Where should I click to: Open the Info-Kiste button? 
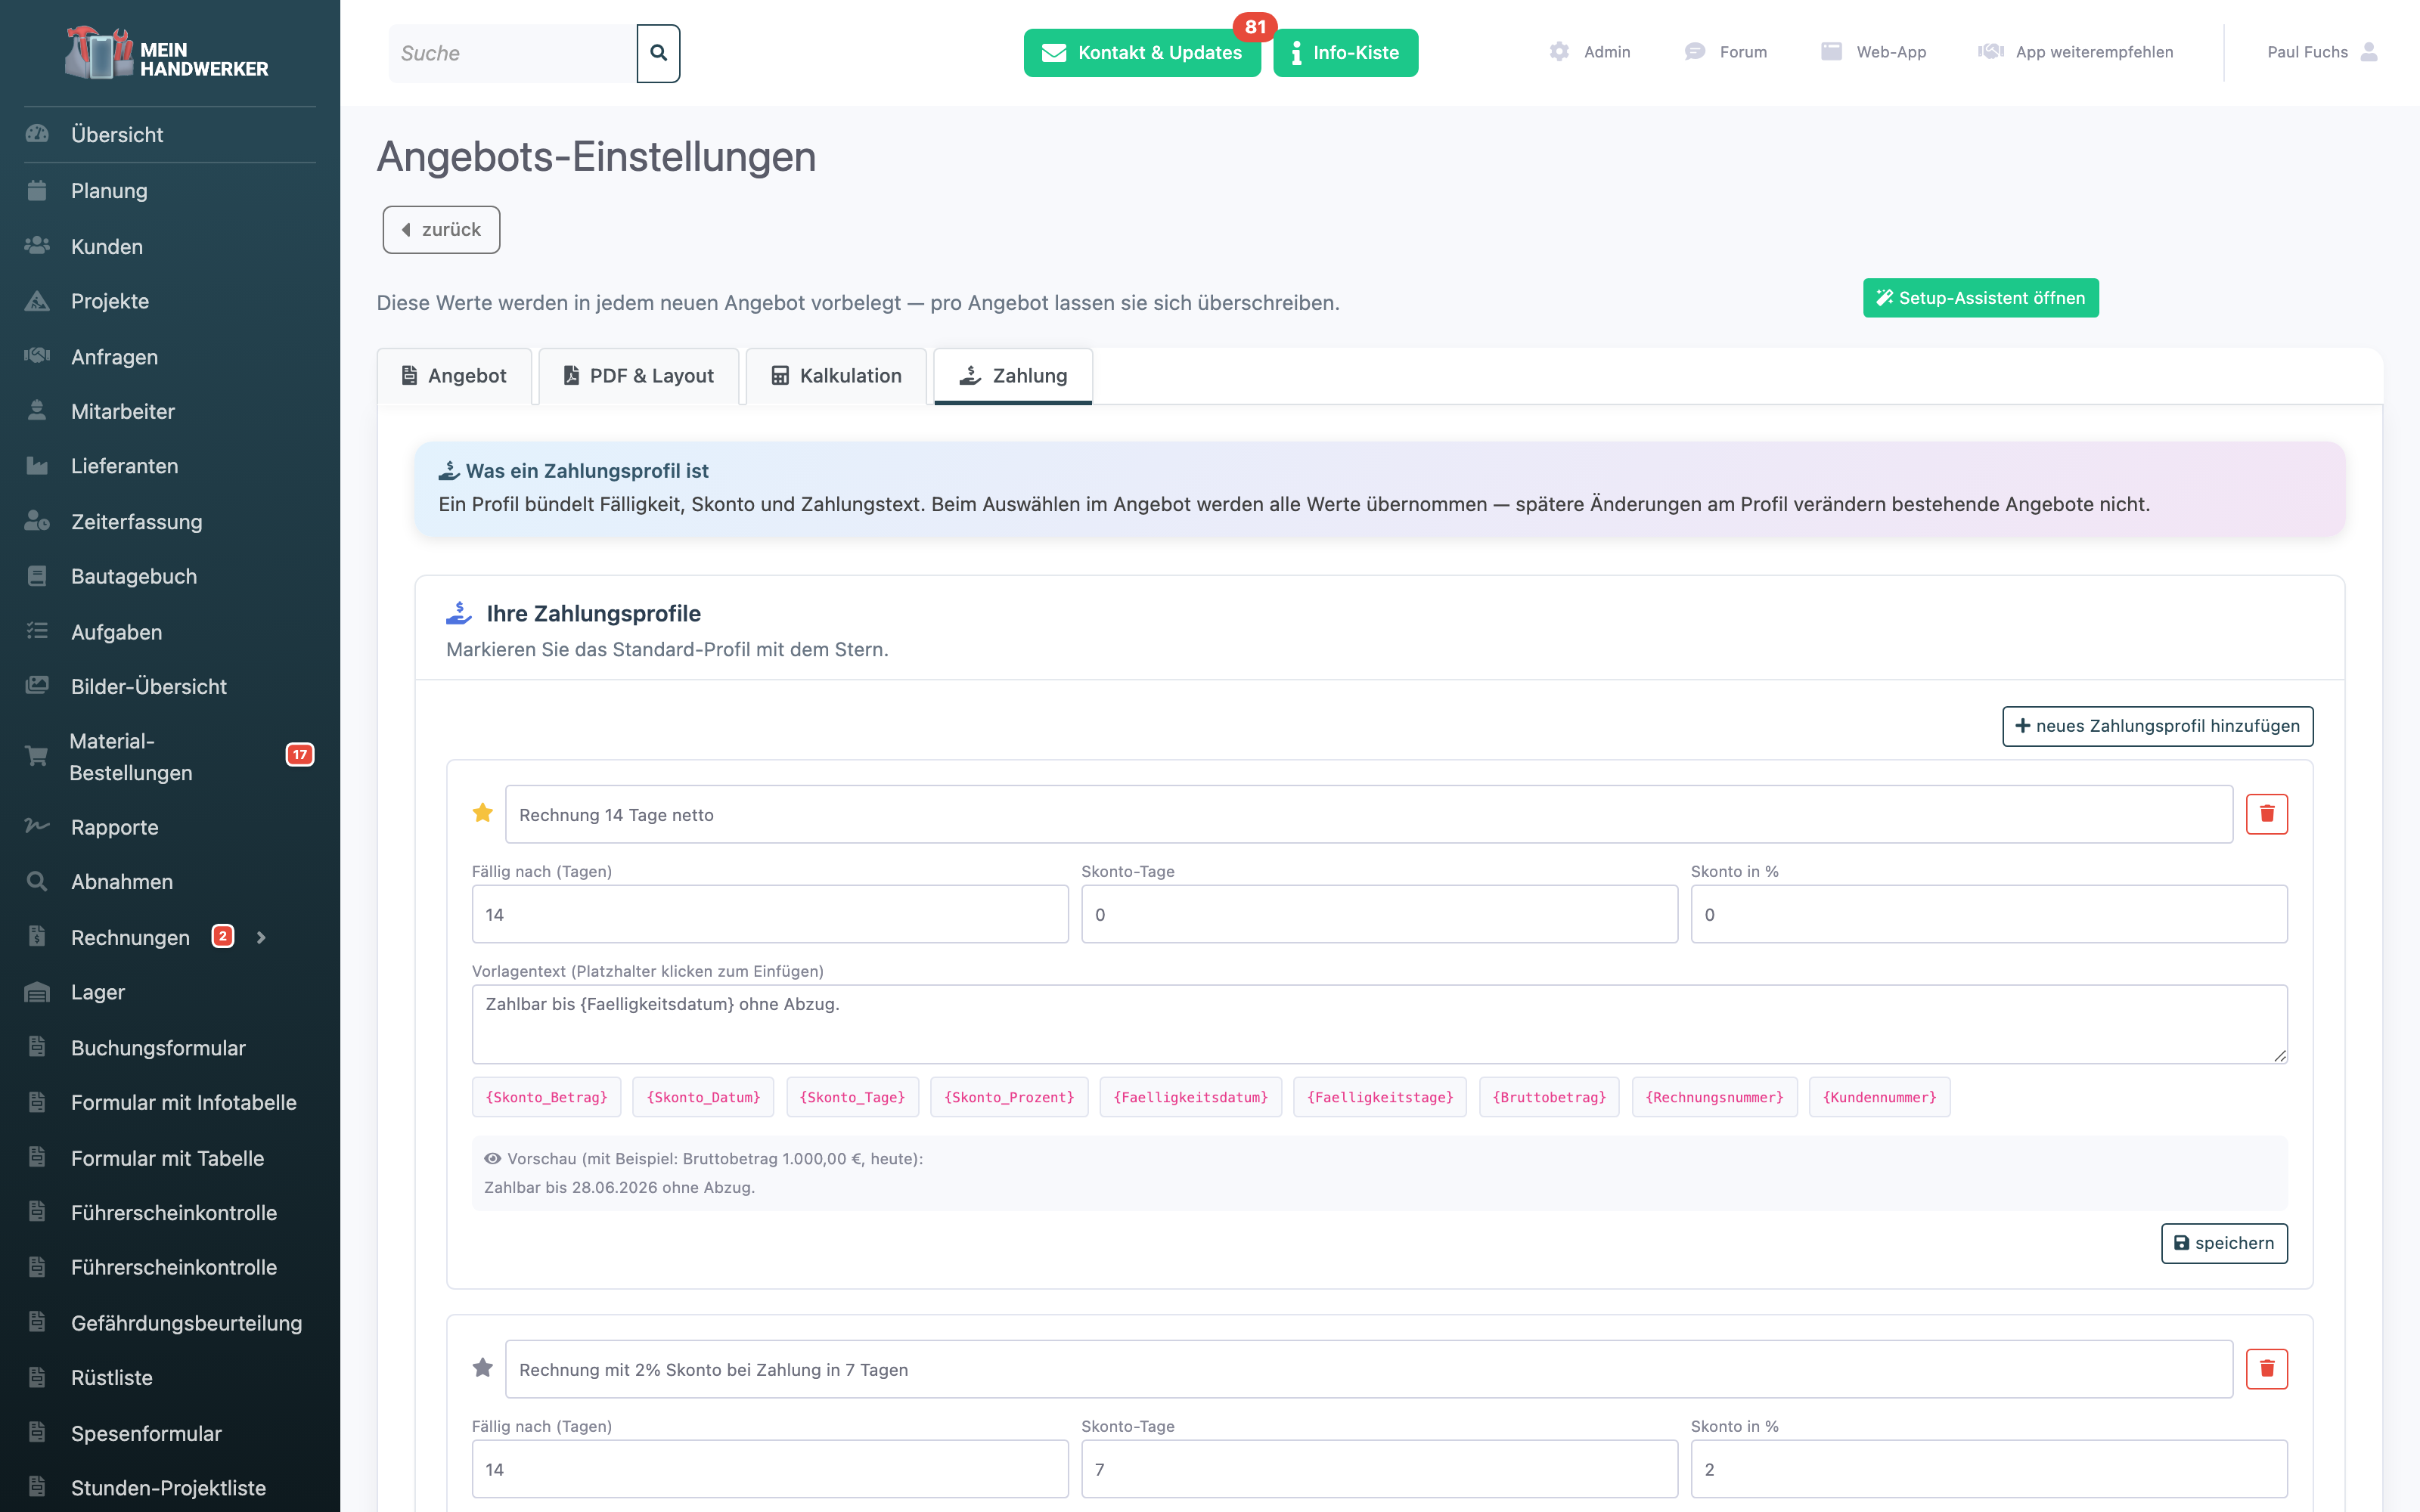pos(1345,53)
